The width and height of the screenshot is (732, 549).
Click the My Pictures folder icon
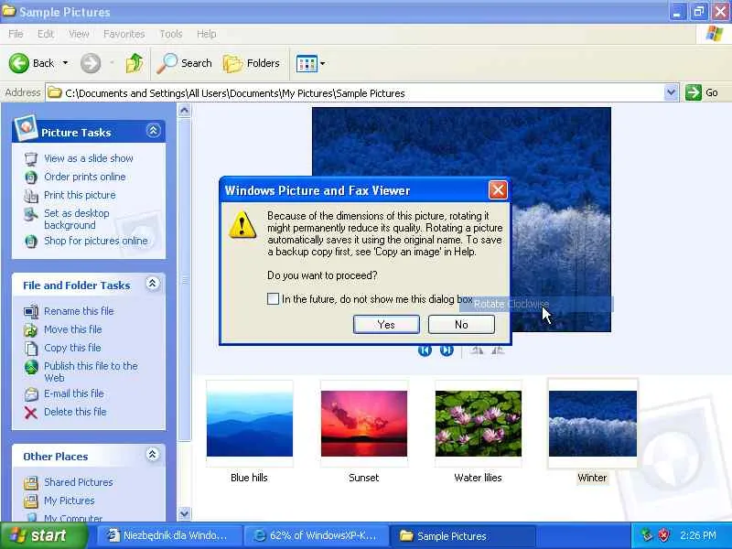[31, 501]
